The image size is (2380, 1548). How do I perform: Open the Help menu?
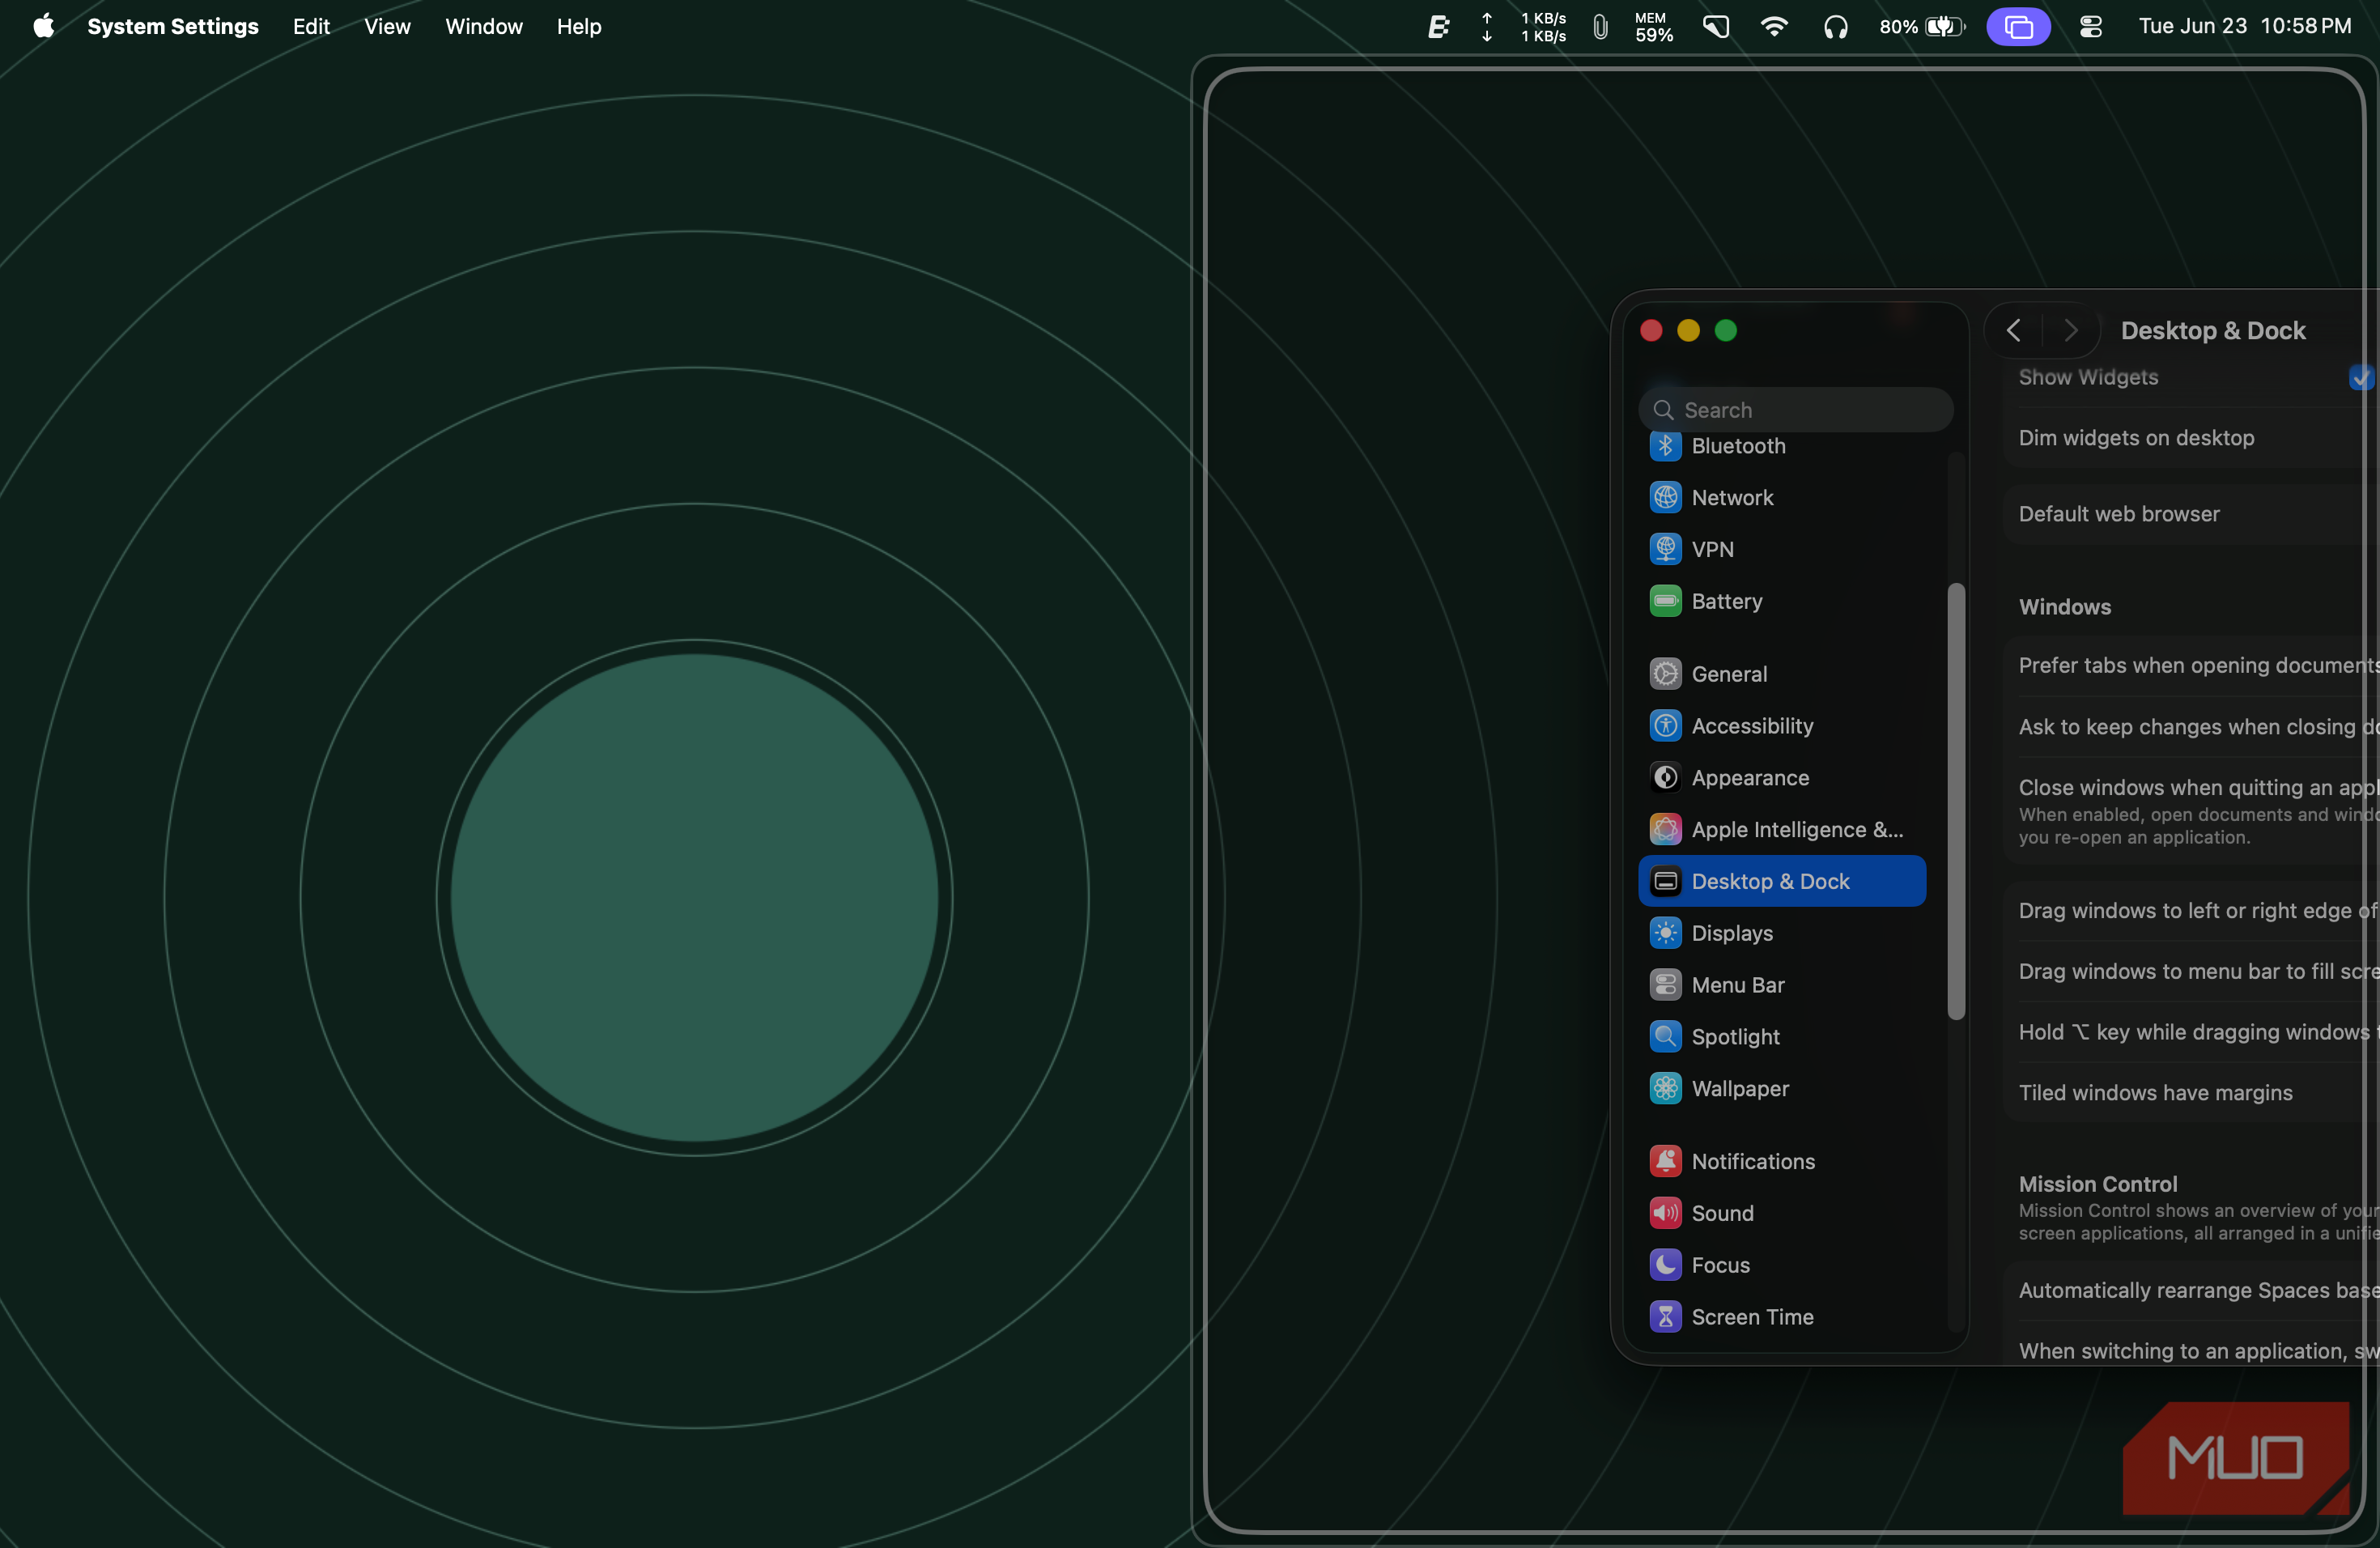click(579, 27)
